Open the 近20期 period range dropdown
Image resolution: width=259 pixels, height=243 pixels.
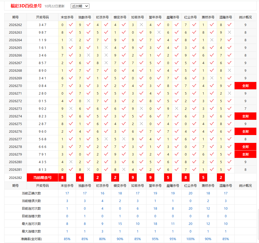[80, 6]
